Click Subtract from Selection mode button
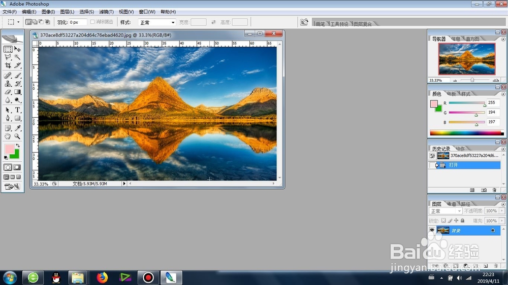The image size is (508, 285). click(41, 22)
